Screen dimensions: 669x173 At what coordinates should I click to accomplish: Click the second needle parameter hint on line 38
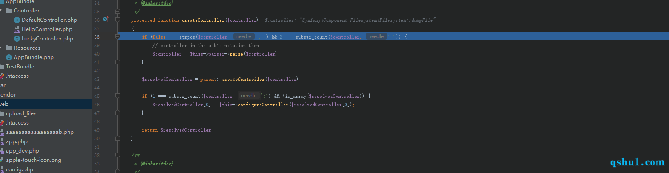coord(376,36)
